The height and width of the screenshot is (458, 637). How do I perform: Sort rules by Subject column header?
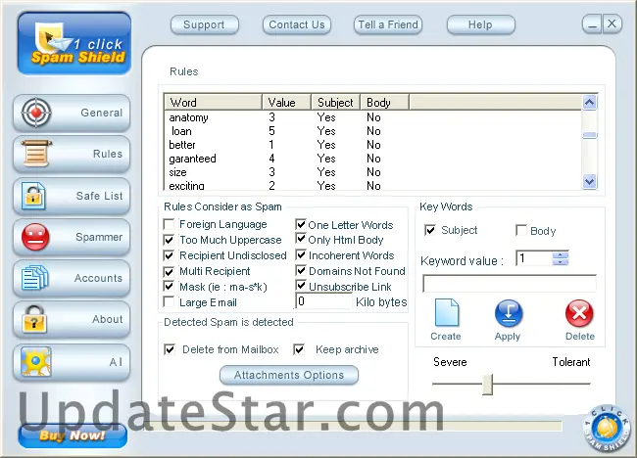pyautogui.click(x=335, y=102)
